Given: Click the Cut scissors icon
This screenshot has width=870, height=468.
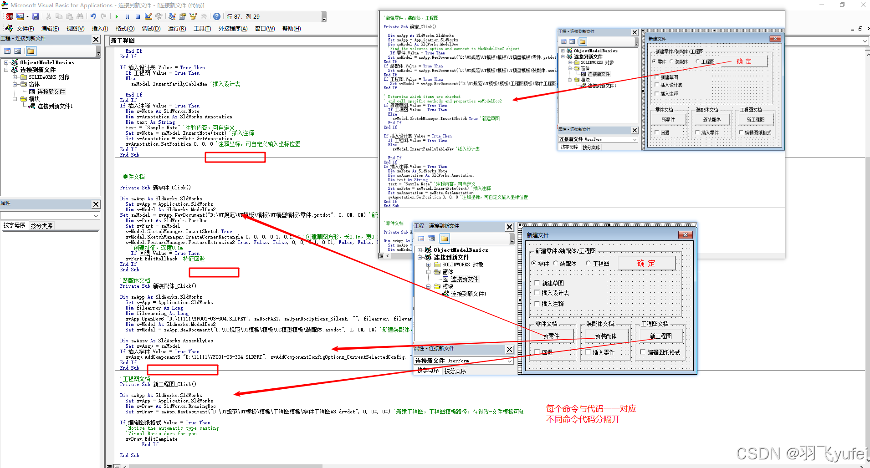Looking at the screenshot, I should coord(48,16).
